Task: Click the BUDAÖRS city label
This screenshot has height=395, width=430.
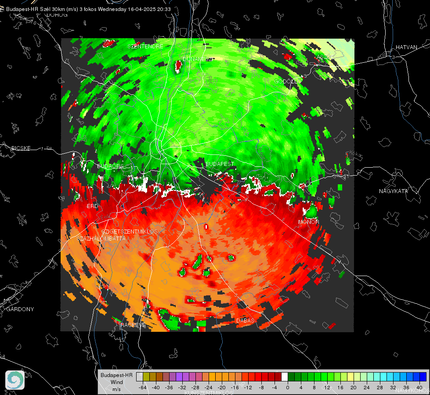Action: click(110, 166)
